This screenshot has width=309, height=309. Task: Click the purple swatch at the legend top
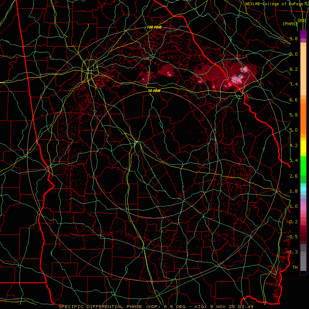tap(303, 34)
